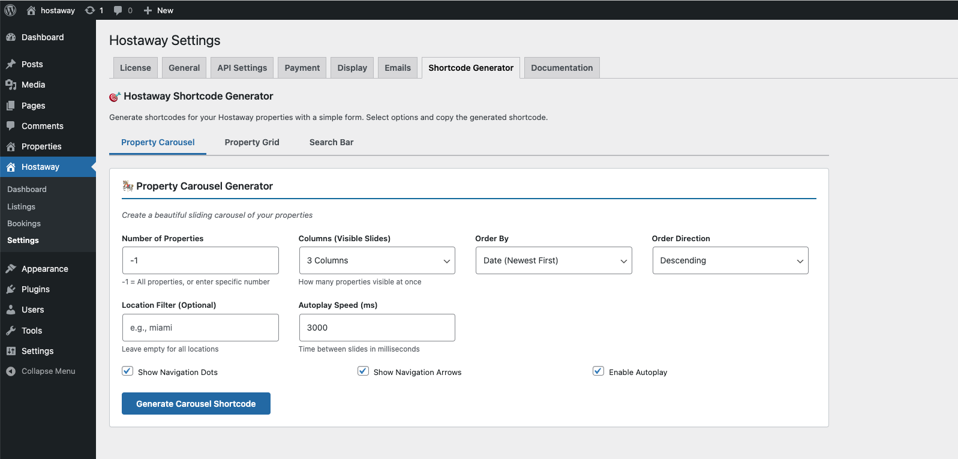Viewport: 958px width, 459px height.
Task: Click the Autoplay Speed input field
Action: click(x=377, y=328)
